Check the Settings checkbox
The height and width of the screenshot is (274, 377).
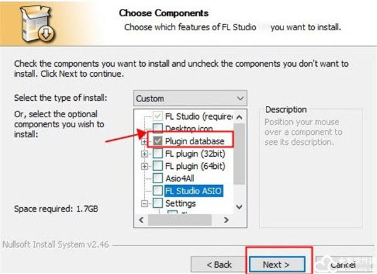158,203
